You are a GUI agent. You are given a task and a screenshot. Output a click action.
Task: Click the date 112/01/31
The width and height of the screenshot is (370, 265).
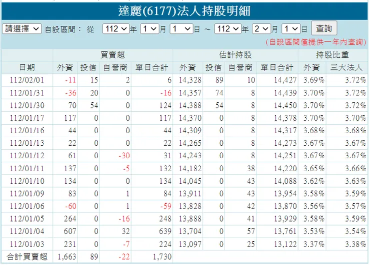point(27,93)
